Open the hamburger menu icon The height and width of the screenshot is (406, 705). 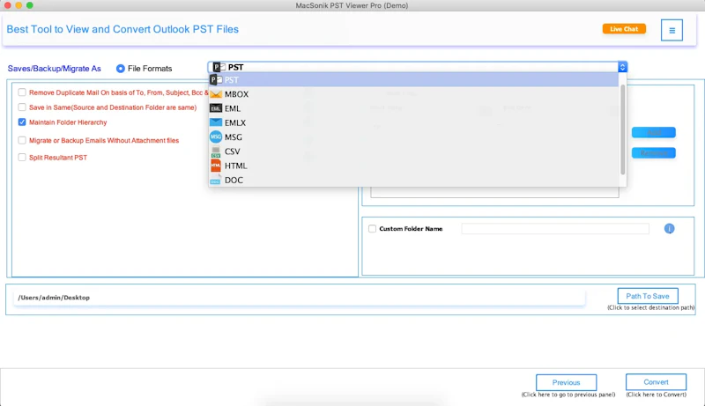(672, 30)
